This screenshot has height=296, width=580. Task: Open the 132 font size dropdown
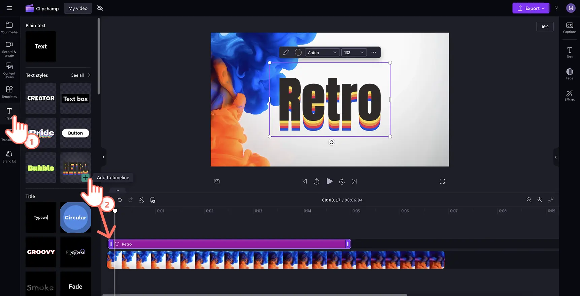click(354, 52)
